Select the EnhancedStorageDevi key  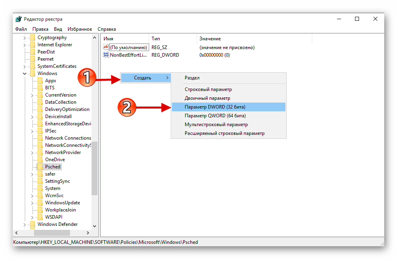tap(68, 124)
